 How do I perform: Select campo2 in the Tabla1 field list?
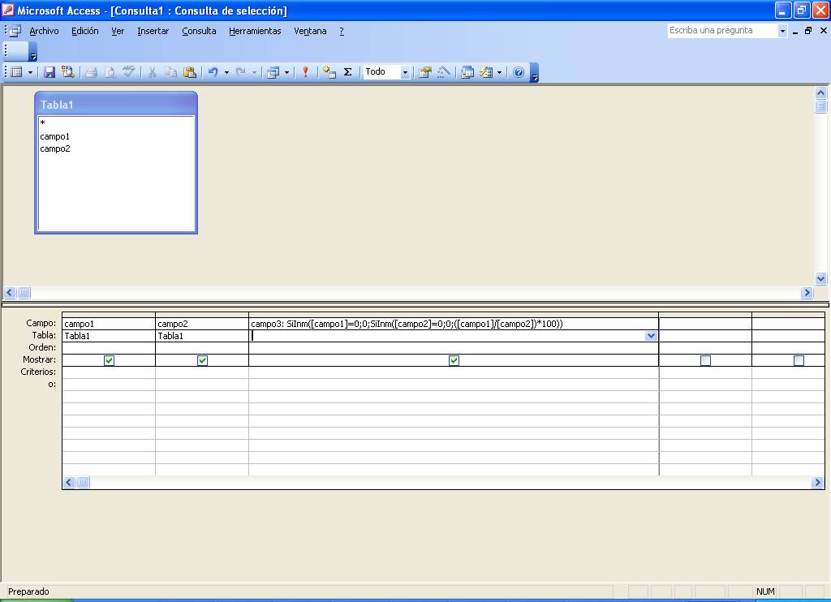[x=116, y=148]
